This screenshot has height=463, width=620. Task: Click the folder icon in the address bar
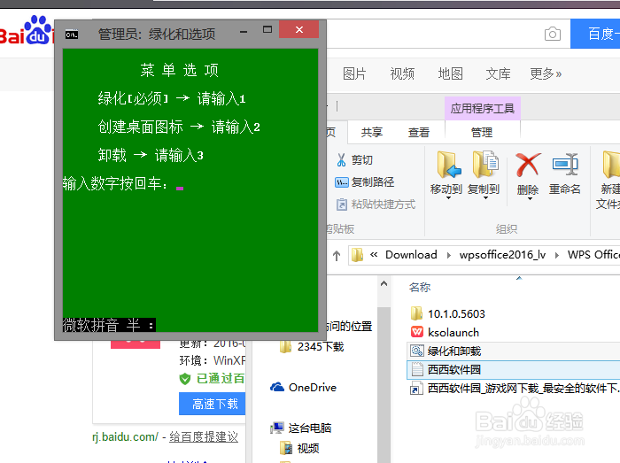click(x=358, y=255)
